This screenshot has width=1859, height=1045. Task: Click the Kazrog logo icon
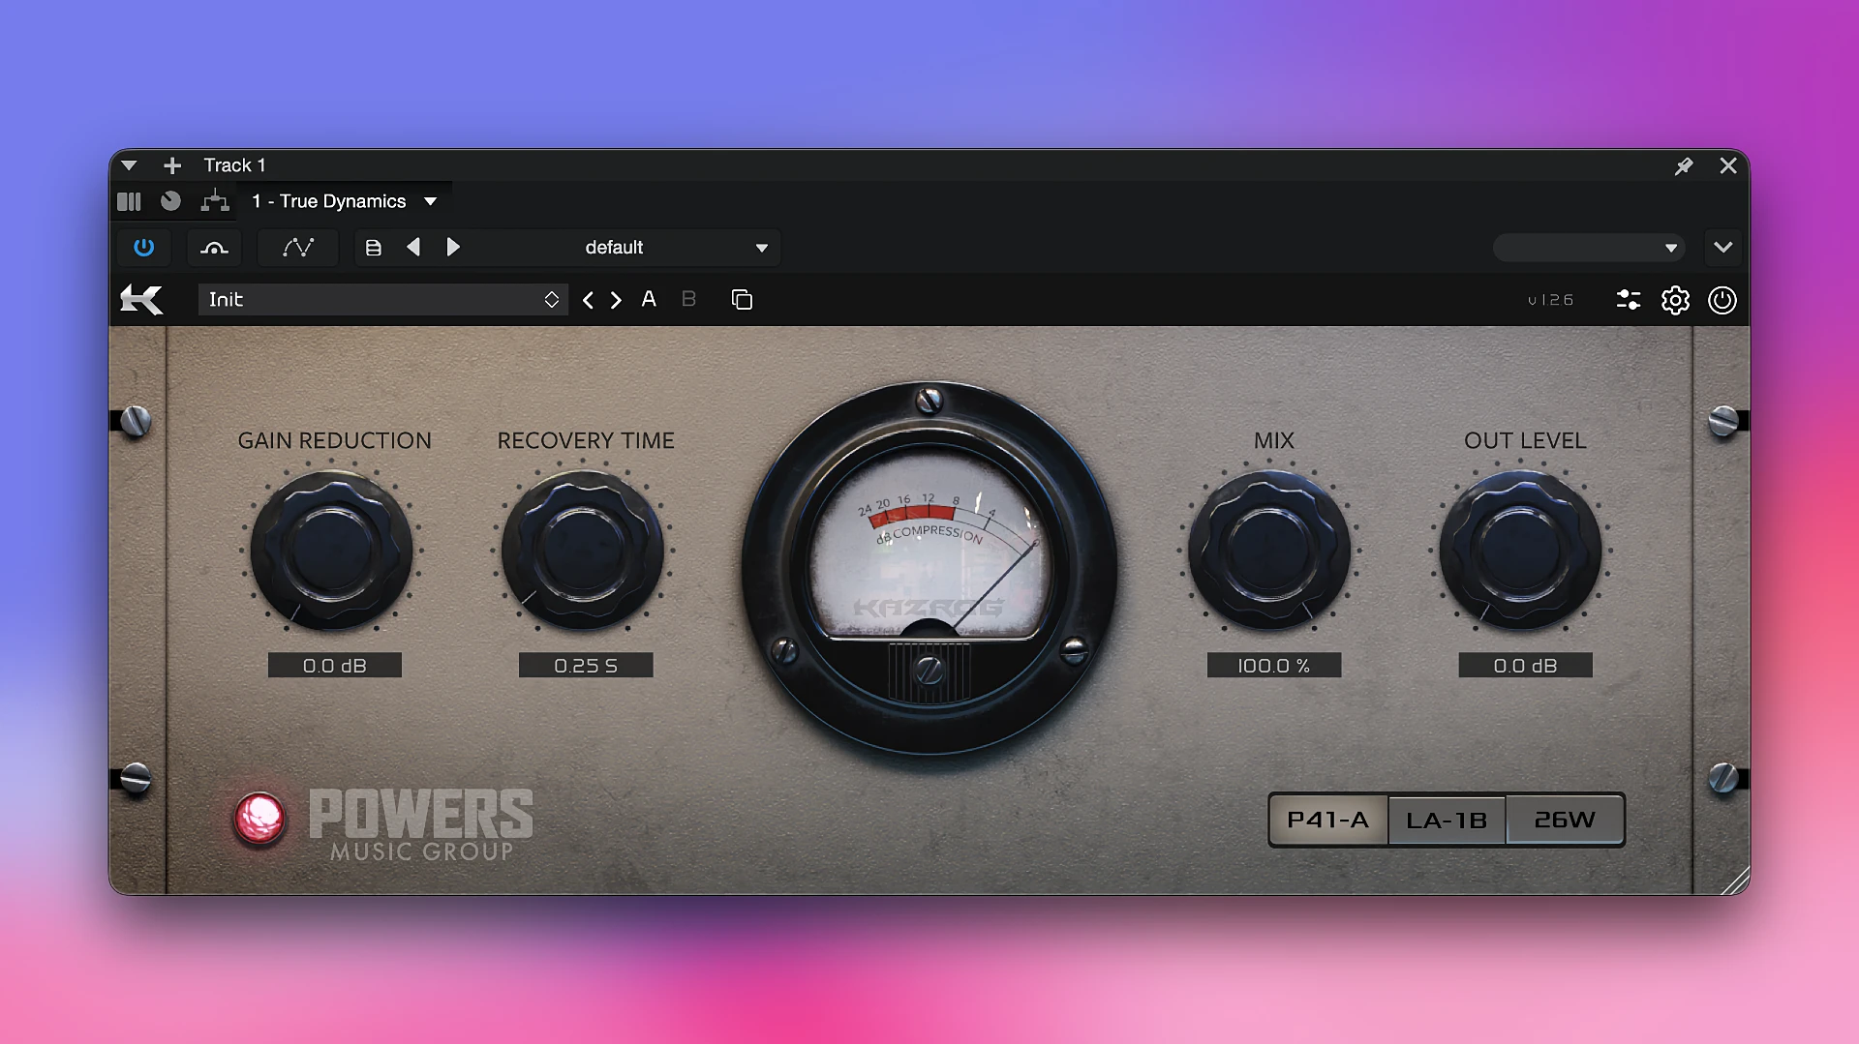[x=141, y=300]
